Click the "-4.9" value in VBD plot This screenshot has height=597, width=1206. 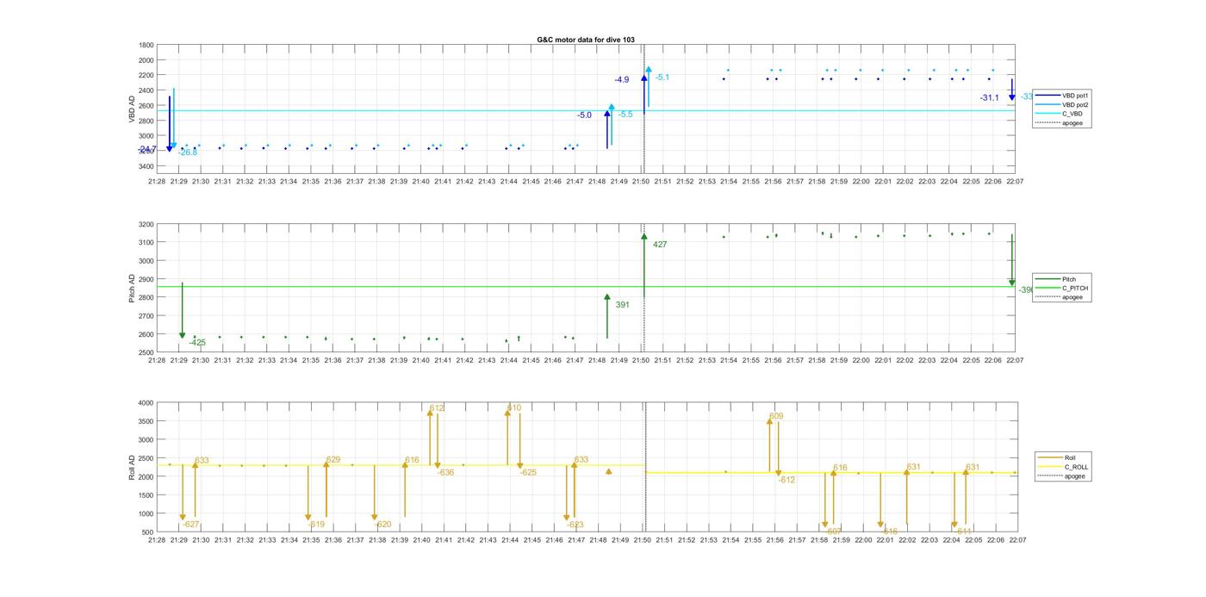tap(621, 80)
